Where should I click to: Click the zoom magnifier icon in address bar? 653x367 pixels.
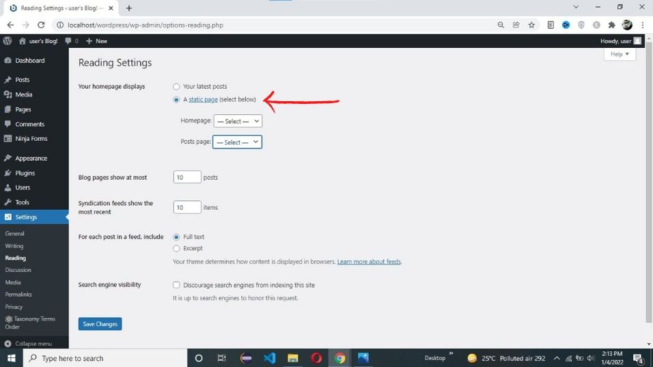coord(501,25)
